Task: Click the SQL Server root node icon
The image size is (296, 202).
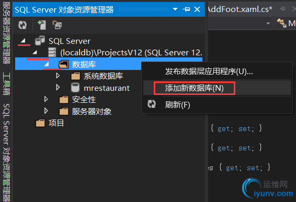Action: (x=40, y=41)
